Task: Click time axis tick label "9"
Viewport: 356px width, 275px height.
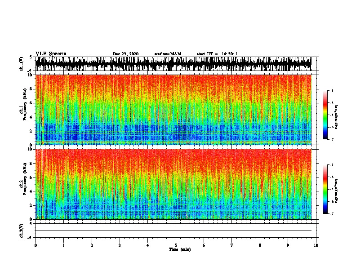Action: point(288,245)
